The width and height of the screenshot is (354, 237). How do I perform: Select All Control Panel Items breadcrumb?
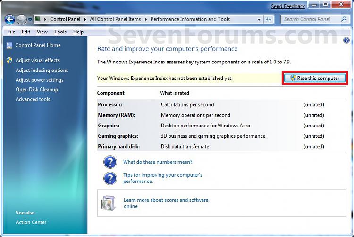115,19
